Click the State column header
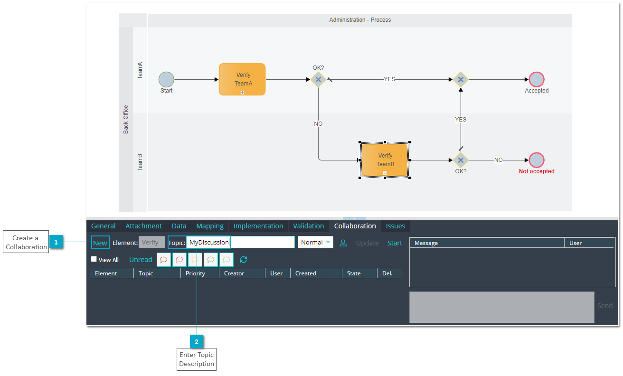 (359, 273)
